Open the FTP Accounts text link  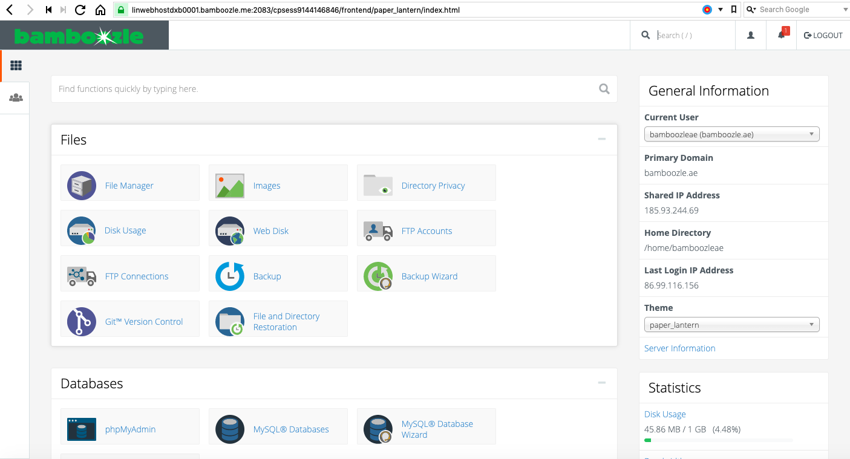click(x=427, y=231)
